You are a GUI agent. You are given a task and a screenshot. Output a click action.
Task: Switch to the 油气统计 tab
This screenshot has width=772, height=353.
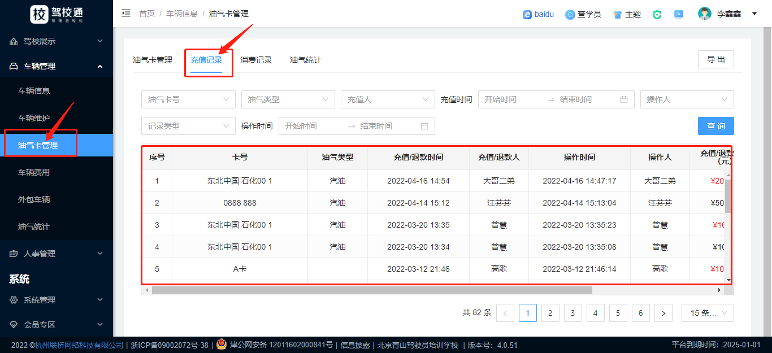tap(306, 60)
